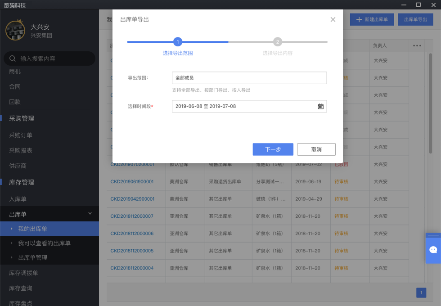Click the 下一步 button

pos(273,149)
